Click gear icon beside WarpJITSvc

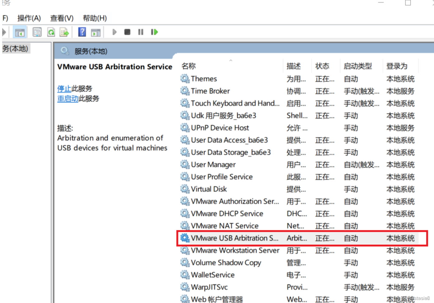tap(185, 287)
